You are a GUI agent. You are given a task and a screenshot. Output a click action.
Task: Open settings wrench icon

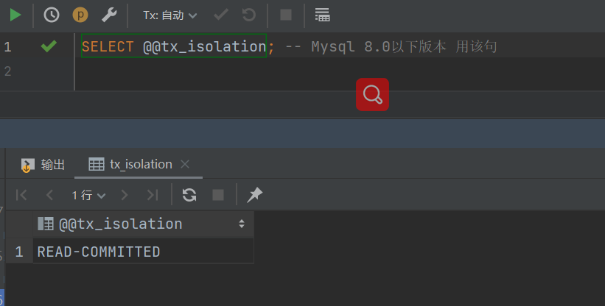[108, 15]
